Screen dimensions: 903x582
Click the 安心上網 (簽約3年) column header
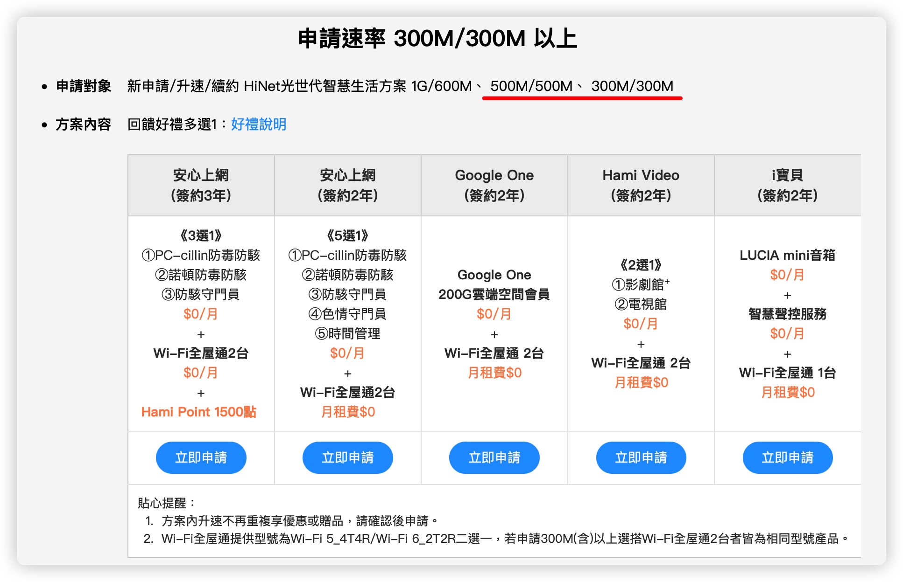click(201, 185)
